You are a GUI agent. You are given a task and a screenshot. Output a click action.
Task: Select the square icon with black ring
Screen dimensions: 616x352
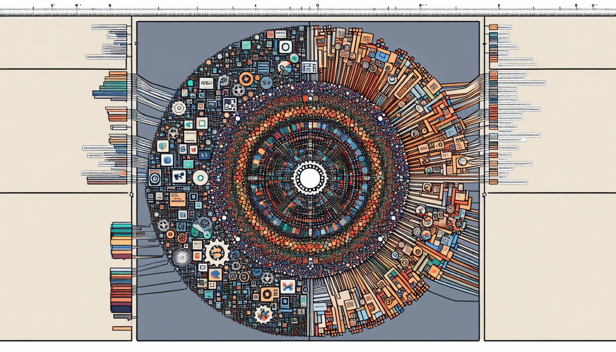(285, 47)
